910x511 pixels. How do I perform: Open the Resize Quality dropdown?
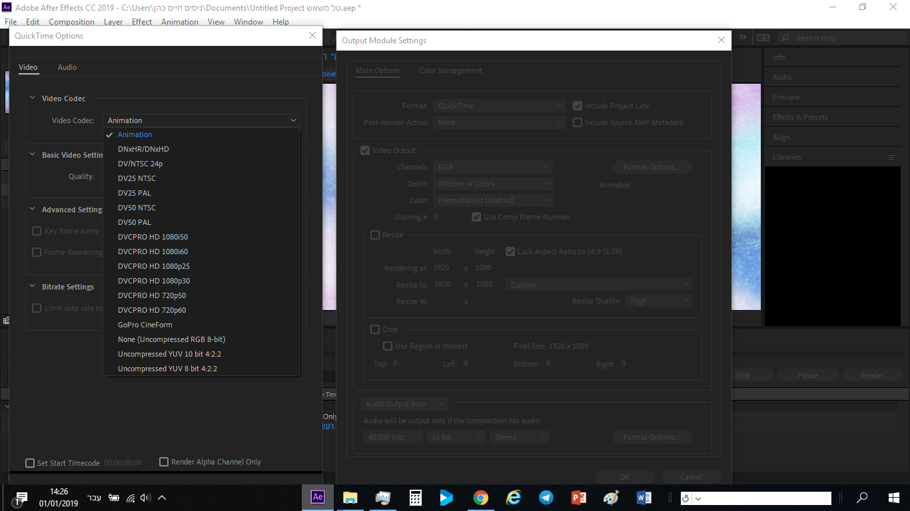point(658,301)
